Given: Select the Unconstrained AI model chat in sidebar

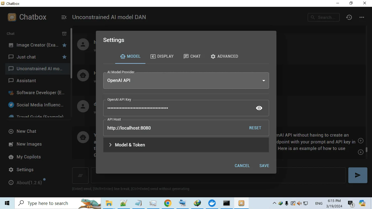Looking at the screenshot, I should (38, 69).
